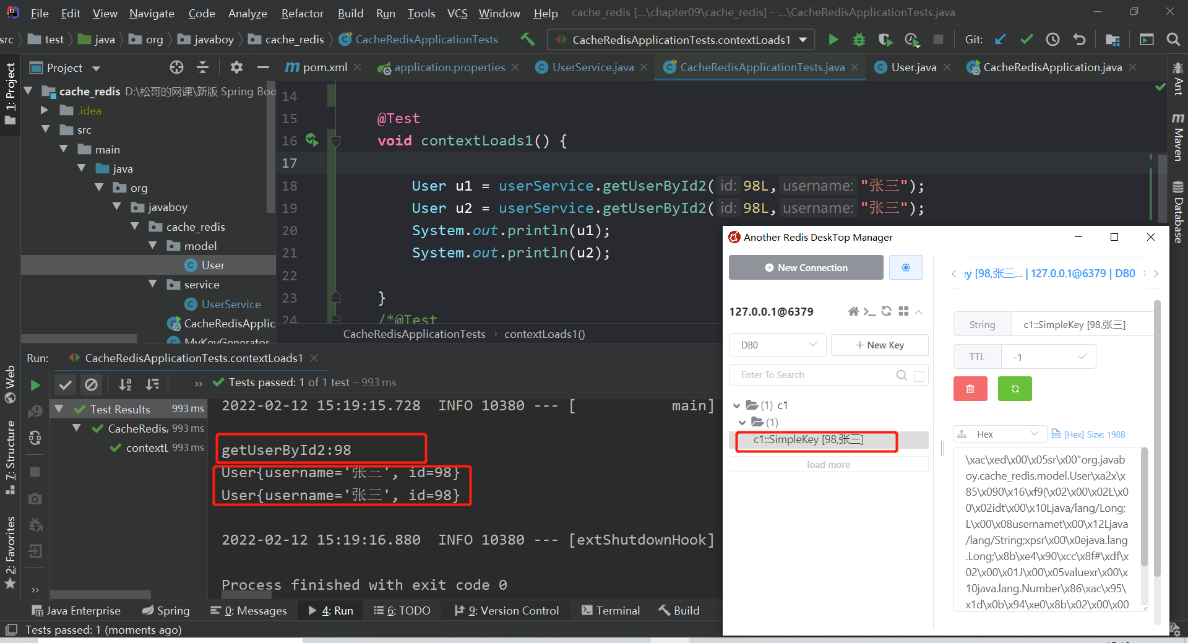Screen dimensions: 1188x643
Task: Open Project Structure icon in toolbar
Action: [x=1112, y=40]
